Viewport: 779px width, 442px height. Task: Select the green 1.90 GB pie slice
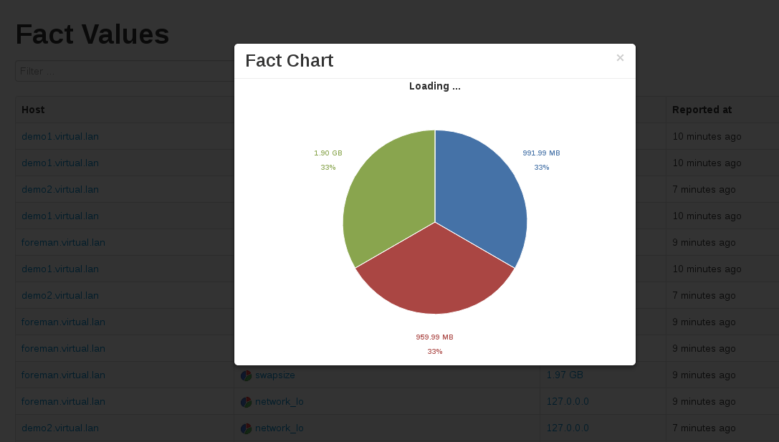pos(390,198)
